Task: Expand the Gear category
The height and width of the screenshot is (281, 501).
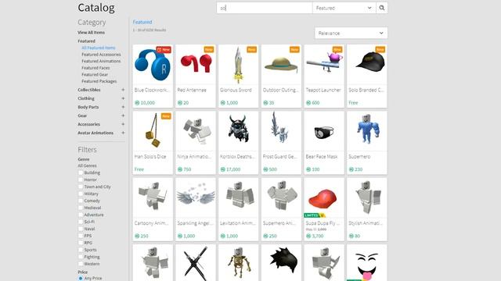Action: pos(123,116)
